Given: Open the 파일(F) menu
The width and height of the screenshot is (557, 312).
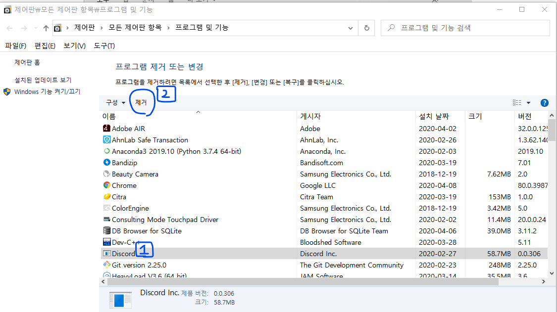Looking at the screenshot, I should tap(16, 46).
